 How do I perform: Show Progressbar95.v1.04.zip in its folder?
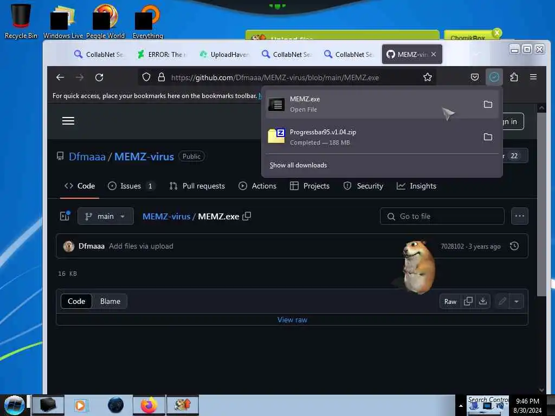[x=488, y=136]
